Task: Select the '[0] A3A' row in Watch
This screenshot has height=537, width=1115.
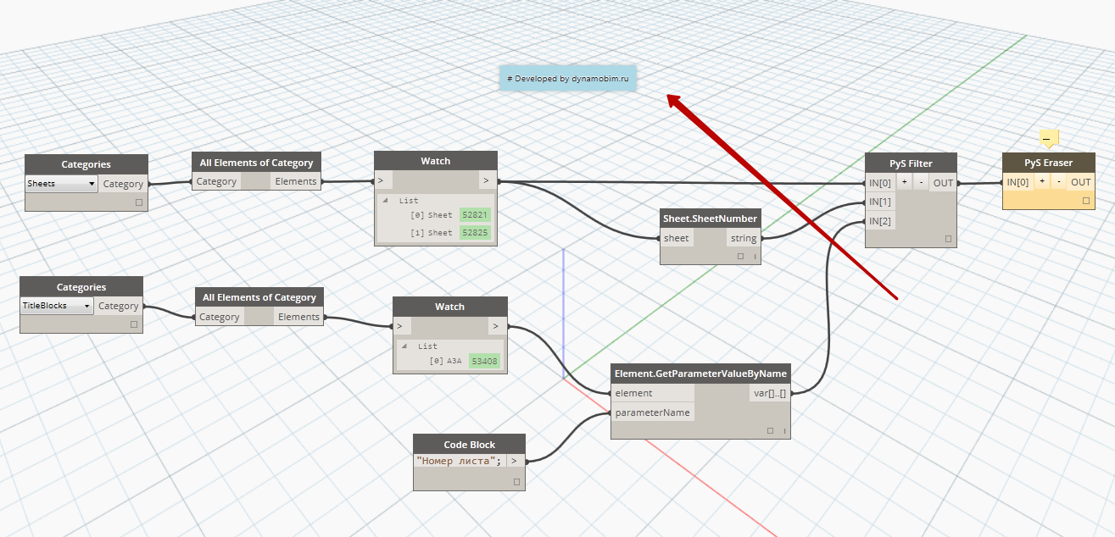Action: coord(445,361)
